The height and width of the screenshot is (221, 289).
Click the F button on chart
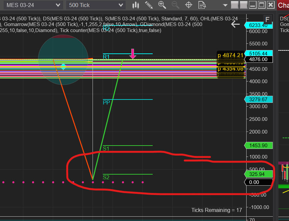pos(267,19)
